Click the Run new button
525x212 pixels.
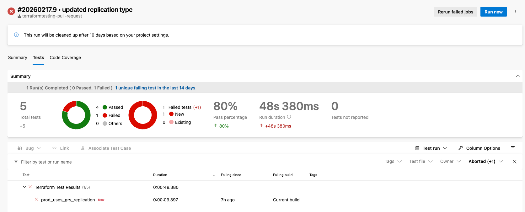click(493, 12)
